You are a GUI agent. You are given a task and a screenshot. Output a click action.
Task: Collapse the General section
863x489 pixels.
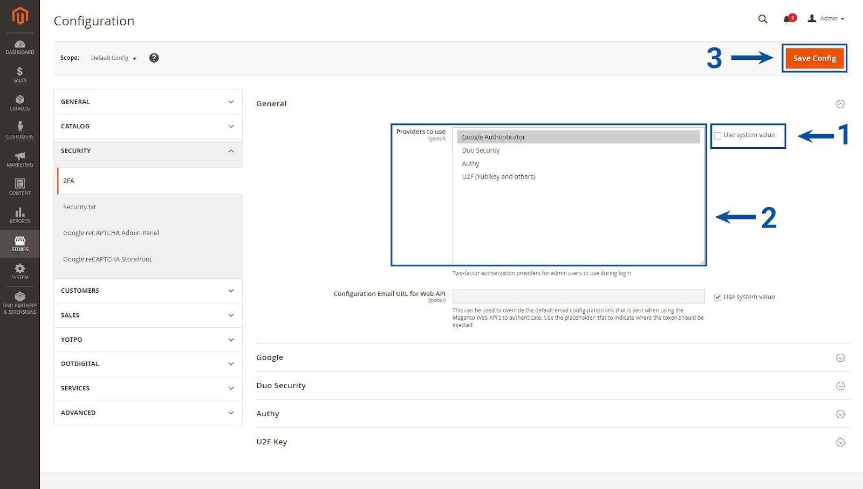click(840, 104)
